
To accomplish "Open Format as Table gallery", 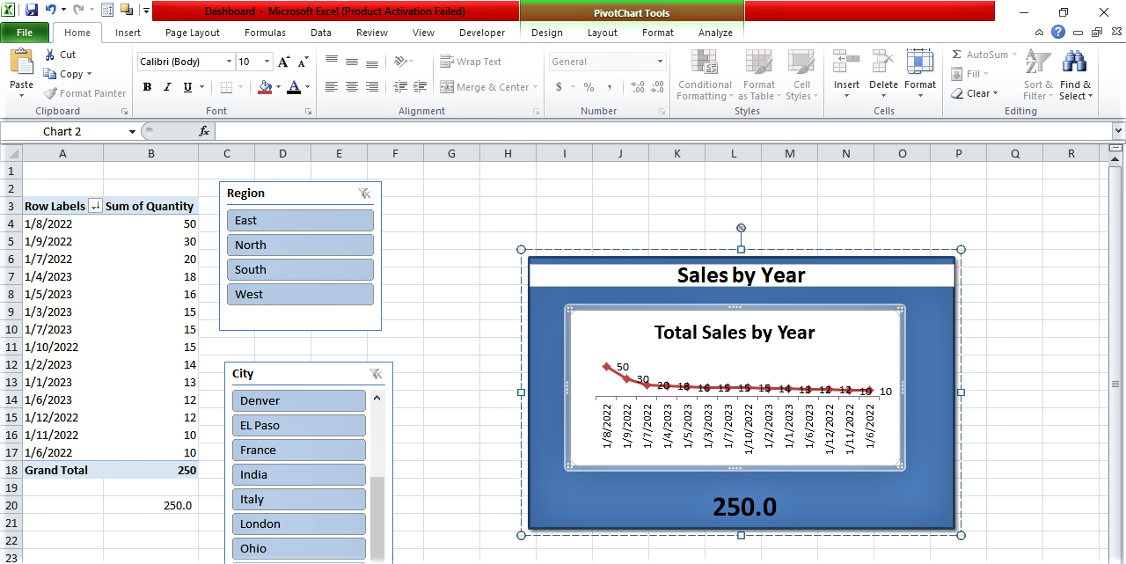I will coord(758,75).
